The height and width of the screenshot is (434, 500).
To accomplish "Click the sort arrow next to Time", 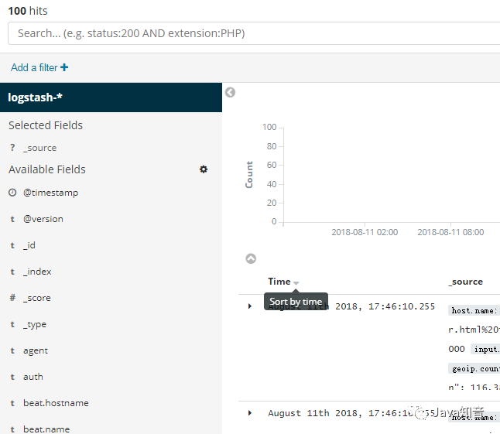I will (296, 283).
